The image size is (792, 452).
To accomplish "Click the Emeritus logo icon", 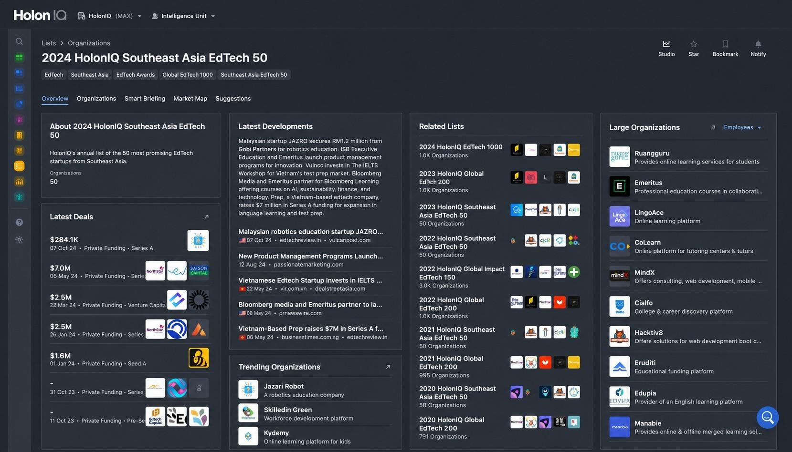I will [x=620, y=186].
